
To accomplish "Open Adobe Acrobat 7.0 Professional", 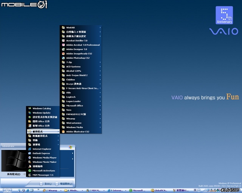I will (81, 45).
